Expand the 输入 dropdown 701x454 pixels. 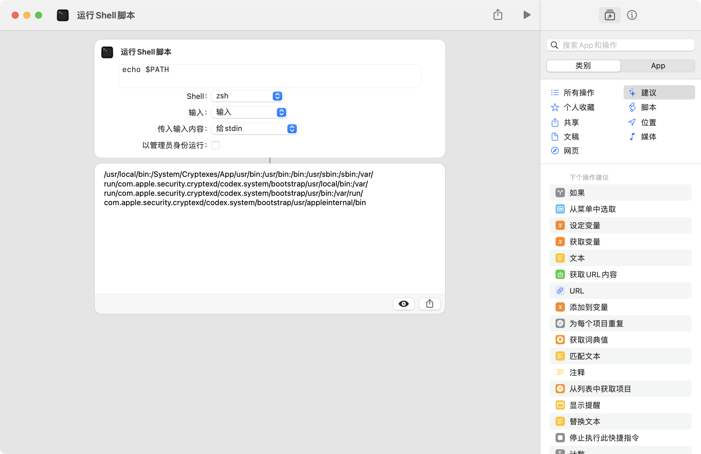click(249, 112)
